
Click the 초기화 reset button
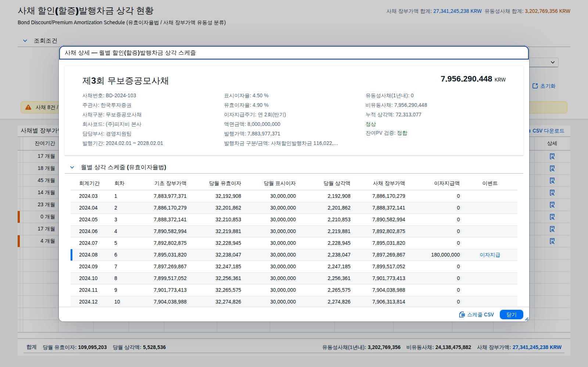click(544, 86)
